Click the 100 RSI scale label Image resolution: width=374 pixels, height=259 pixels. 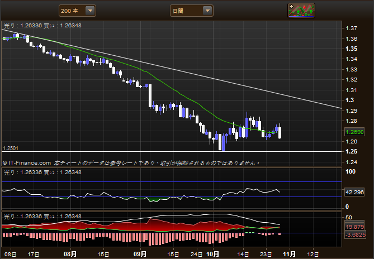[351, 171]
